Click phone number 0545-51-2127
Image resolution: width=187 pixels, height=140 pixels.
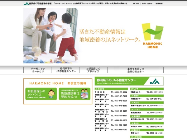pyautogui.click(x=119, y=116)
